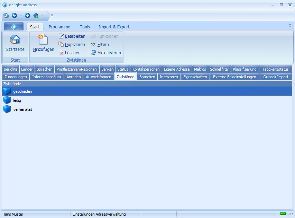Click the Startseite house icon in ribbon

15,39
